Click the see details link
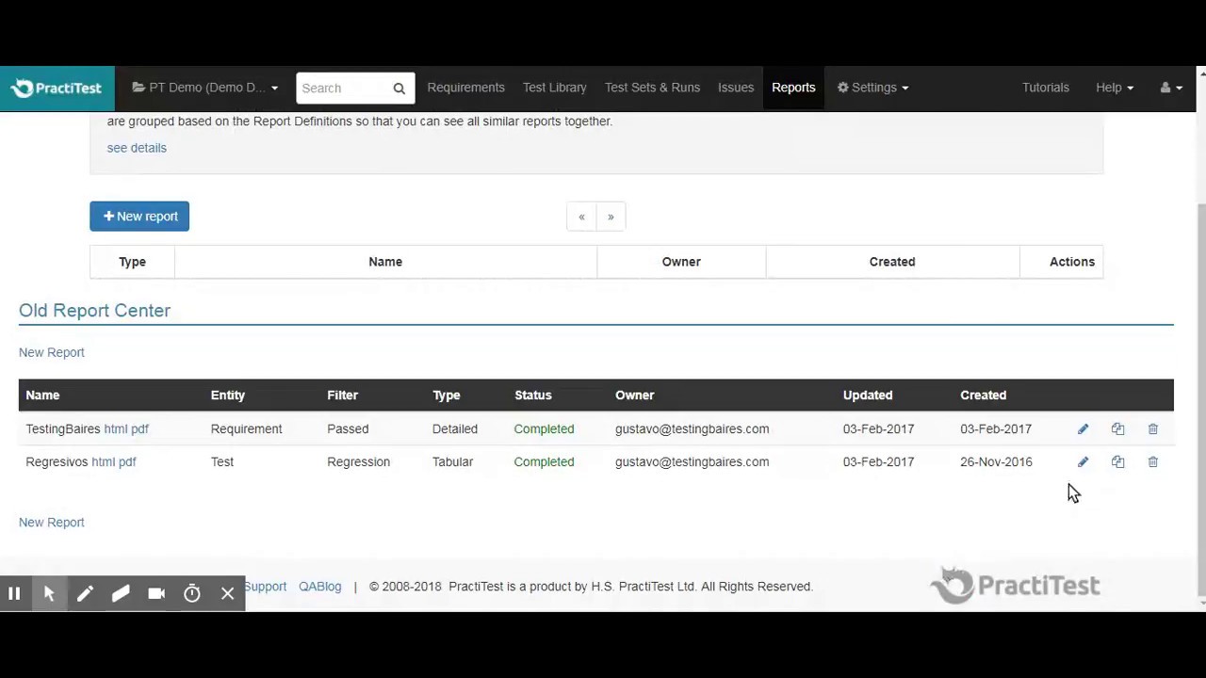Viewport: 1206px width, 678px height. (137, 148)
